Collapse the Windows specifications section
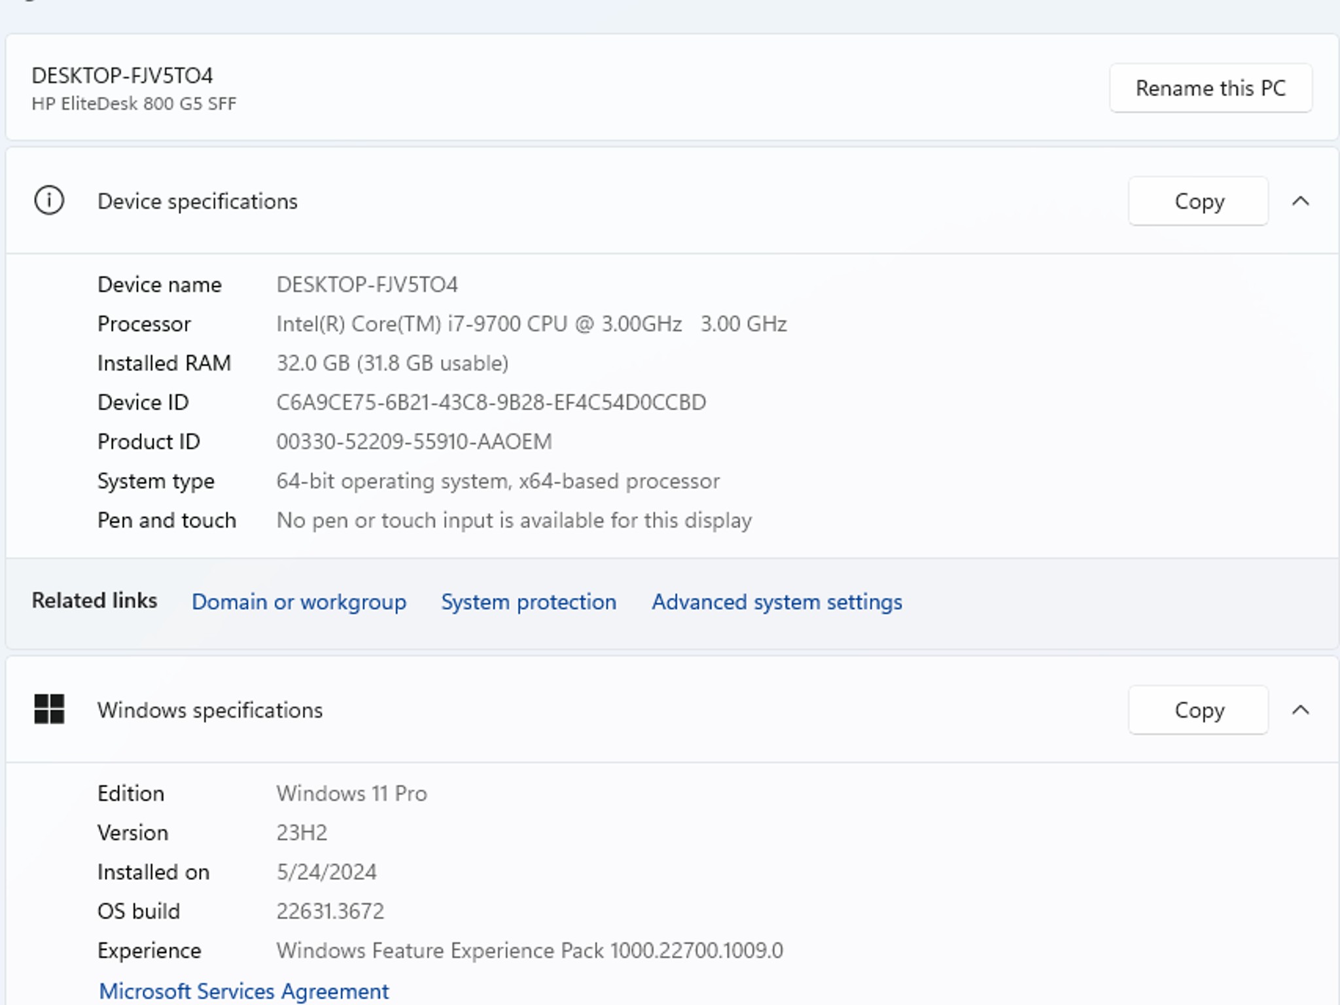Viewport: 1340px width, 1005px height. (1302, 709)
